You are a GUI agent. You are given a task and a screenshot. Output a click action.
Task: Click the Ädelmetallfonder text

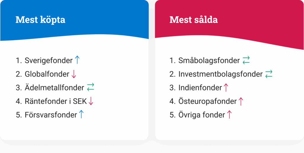(x=54, y=88)
